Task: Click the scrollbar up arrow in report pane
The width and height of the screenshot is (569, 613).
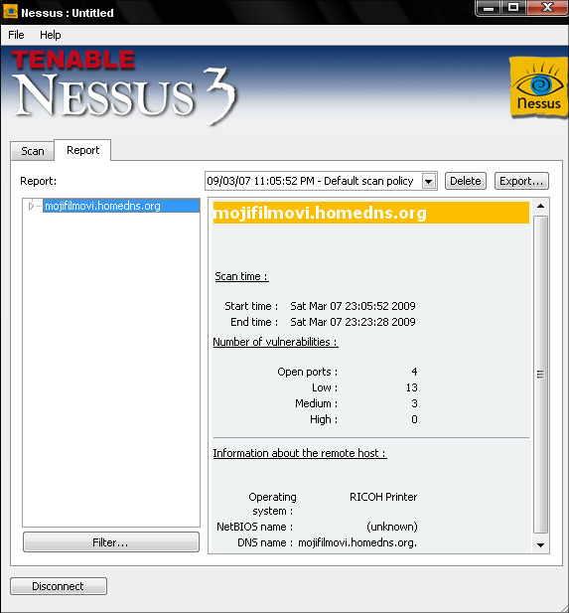Action: pos(541,206)
